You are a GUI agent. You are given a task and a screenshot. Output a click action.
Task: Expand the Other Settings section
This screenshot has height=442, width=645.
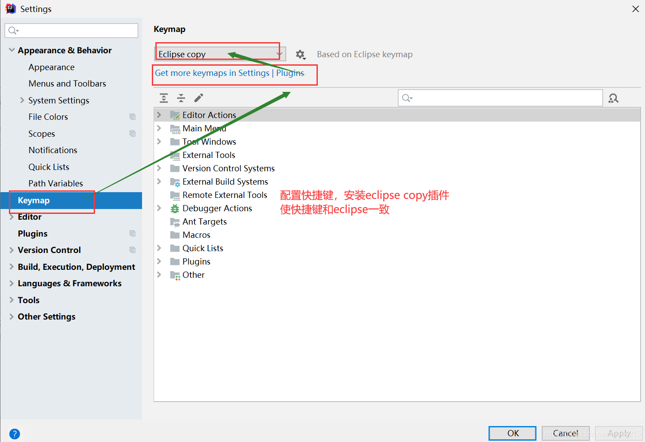pos(12,316)
